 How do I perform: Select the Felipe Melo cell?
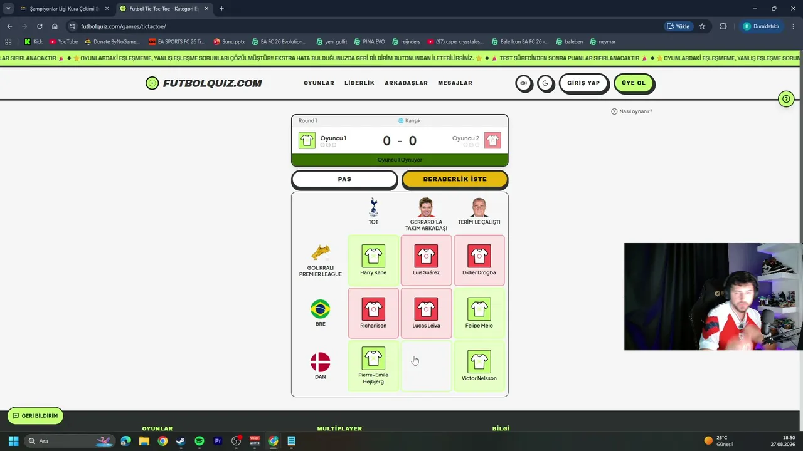(x=479, y=313)
